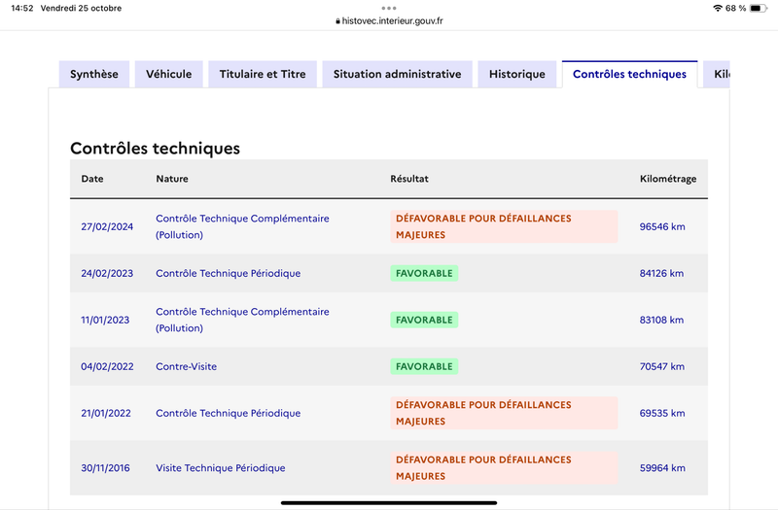The image size is (778, 510).
Task: Open the Historique tab
Action: (517, 75)
